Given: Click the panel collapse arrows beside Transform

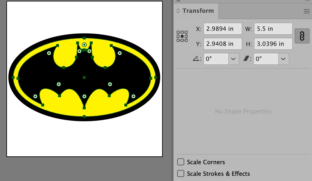Looking at the screenshot, I should point(178,11).
